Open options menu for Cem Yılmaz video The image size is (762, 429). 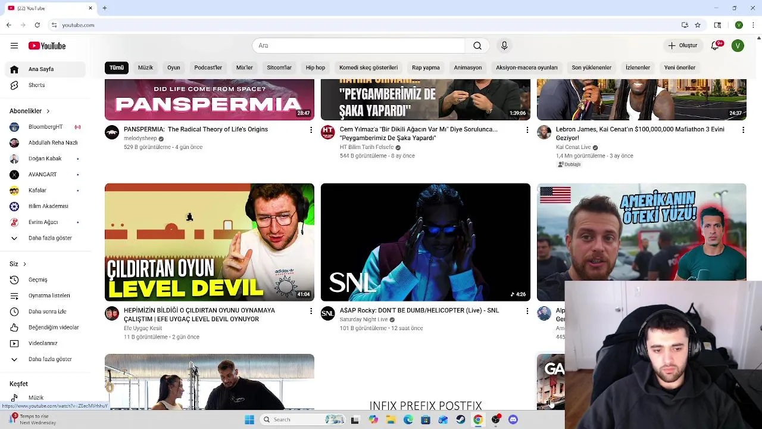point(527,130)
